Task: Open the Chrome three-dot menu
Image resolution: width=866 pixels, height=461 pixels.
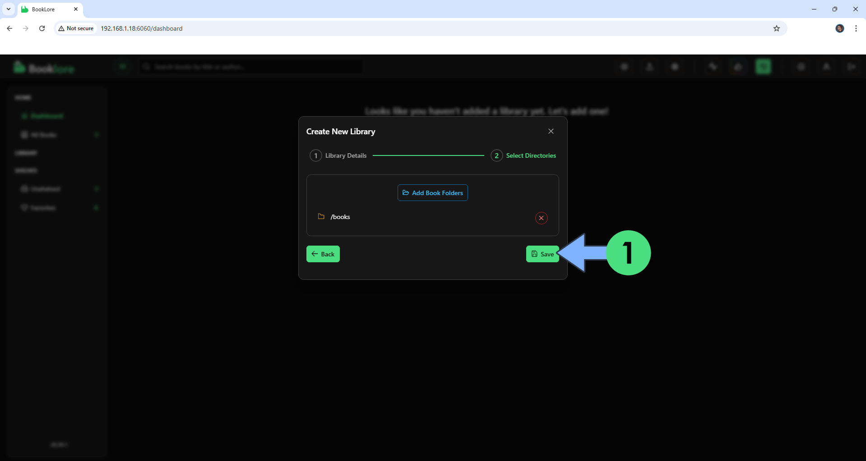Action: [856, 28]
